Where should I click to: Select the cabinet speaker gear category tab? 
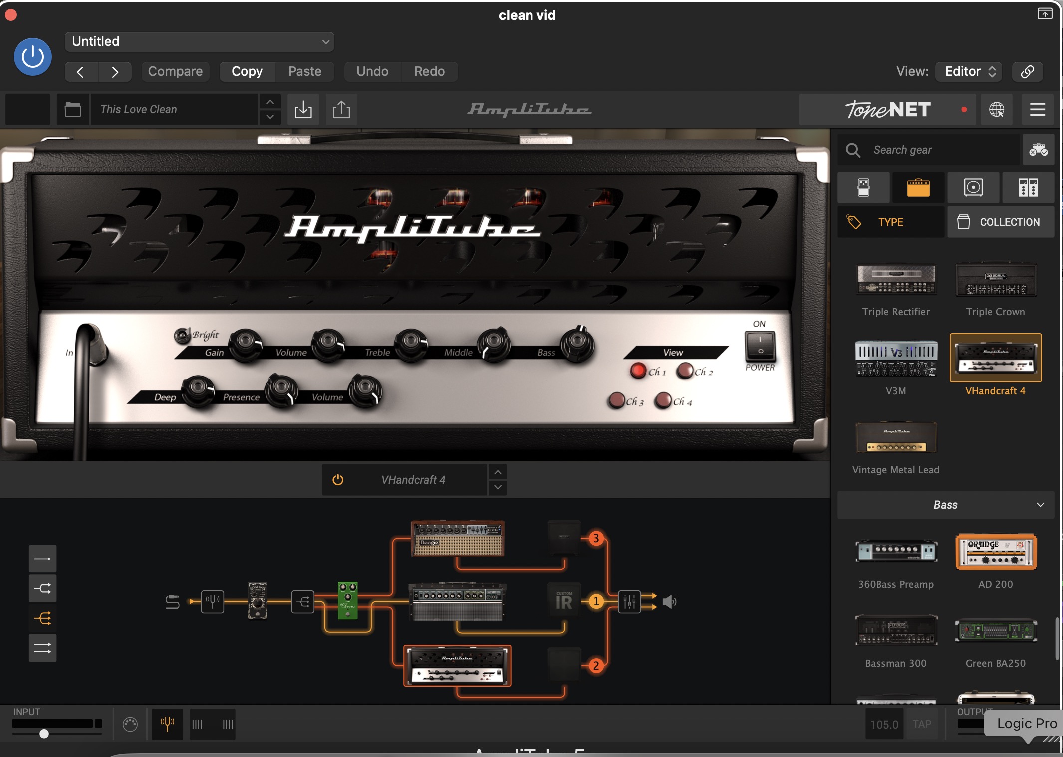tap(973, 188)
